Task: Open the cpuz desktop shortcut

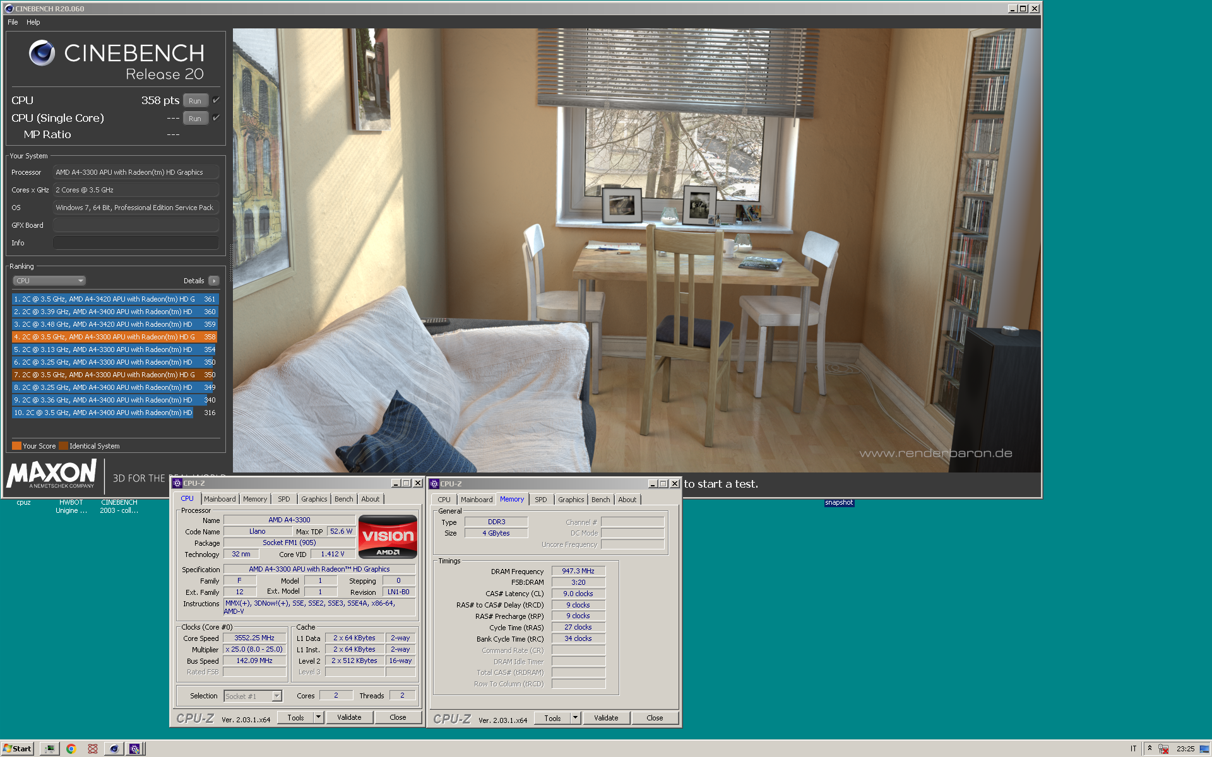Action: coord(23,503)
